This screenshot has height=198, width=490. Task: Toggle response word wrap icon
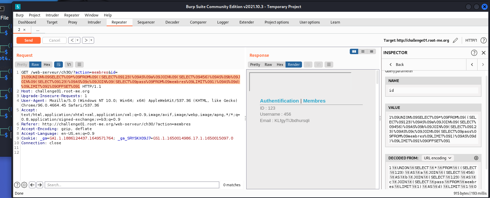[x=308, y=65]
